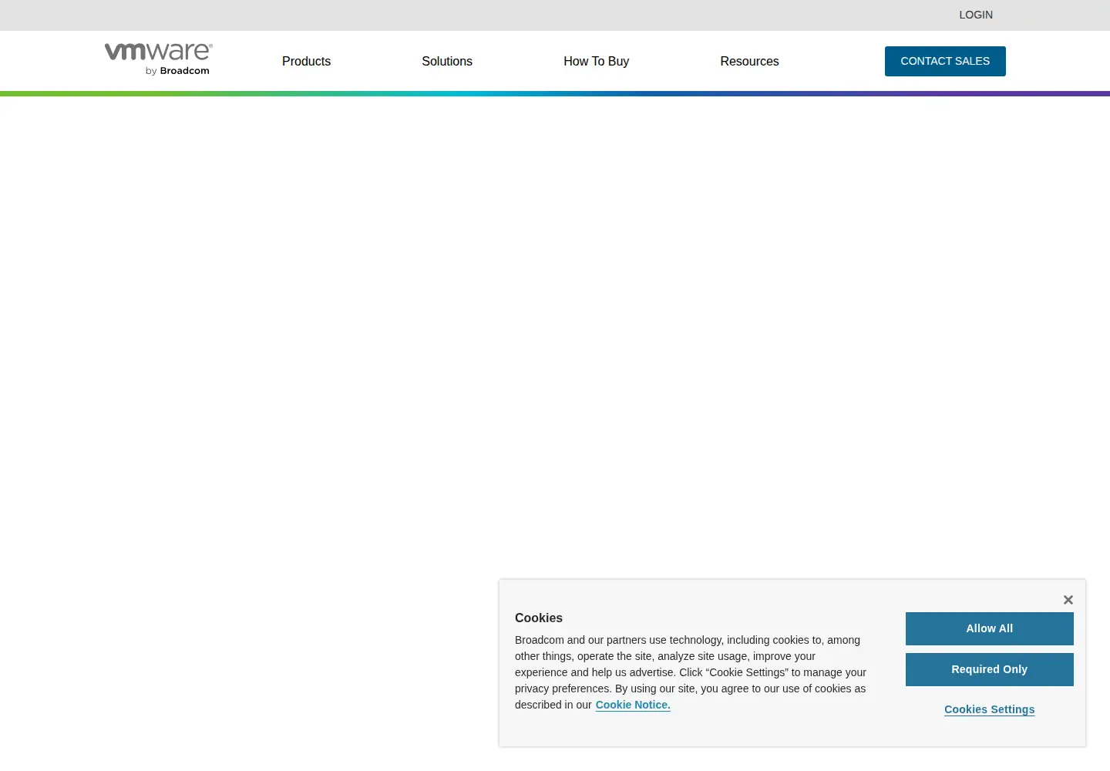The width and height of the screenshot is (1110, 771).
Task: Open the Solutions menu
Action: pos(447,61)
